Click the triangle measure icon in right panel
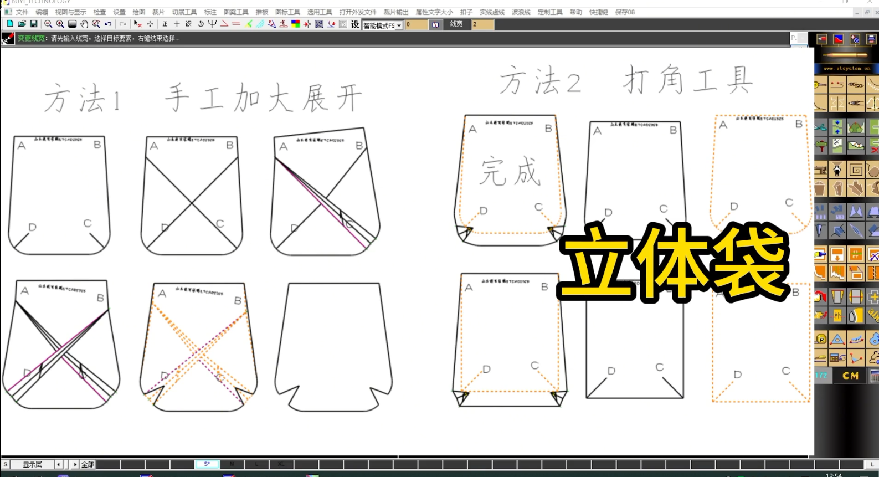Image resolution: width=879 pixels, height=477 pixels. [x=837, y=339]
